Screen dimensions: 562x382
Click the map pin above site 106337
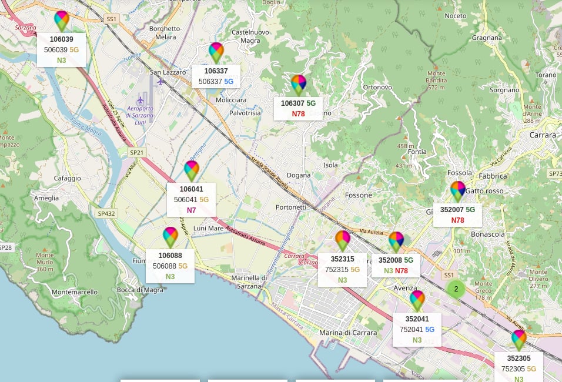tap(216, 53)
